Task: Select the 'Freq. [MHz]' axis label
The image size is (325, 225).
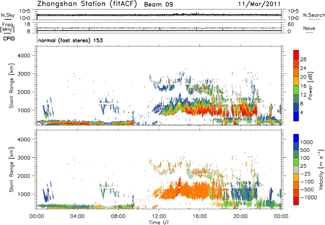Action: [x=7, y=28]
